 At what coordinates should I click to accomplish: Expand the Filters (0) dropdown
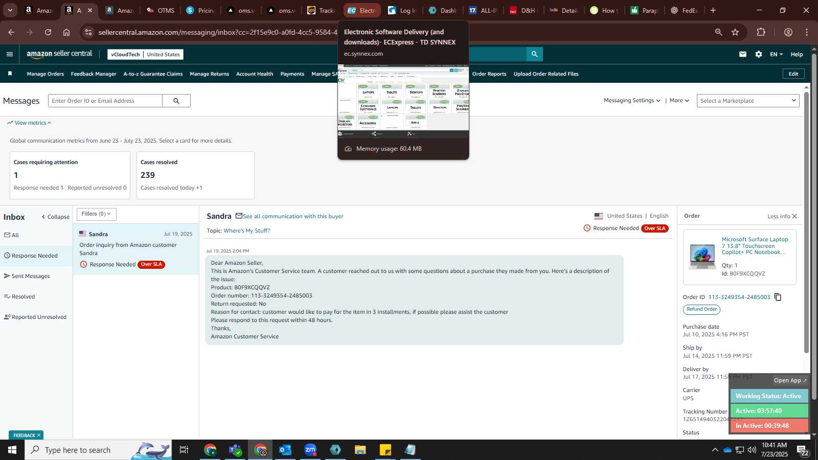pyautogui.click(x=96, y=214)
